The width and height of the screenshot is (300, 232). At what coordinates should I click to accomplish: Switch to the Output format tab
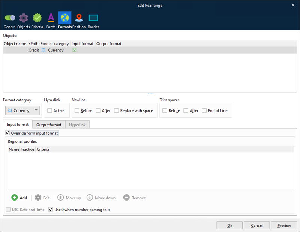[x=49, y=125]
